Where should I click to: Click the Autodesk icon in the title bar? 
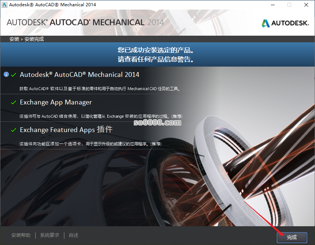point(5,5)
